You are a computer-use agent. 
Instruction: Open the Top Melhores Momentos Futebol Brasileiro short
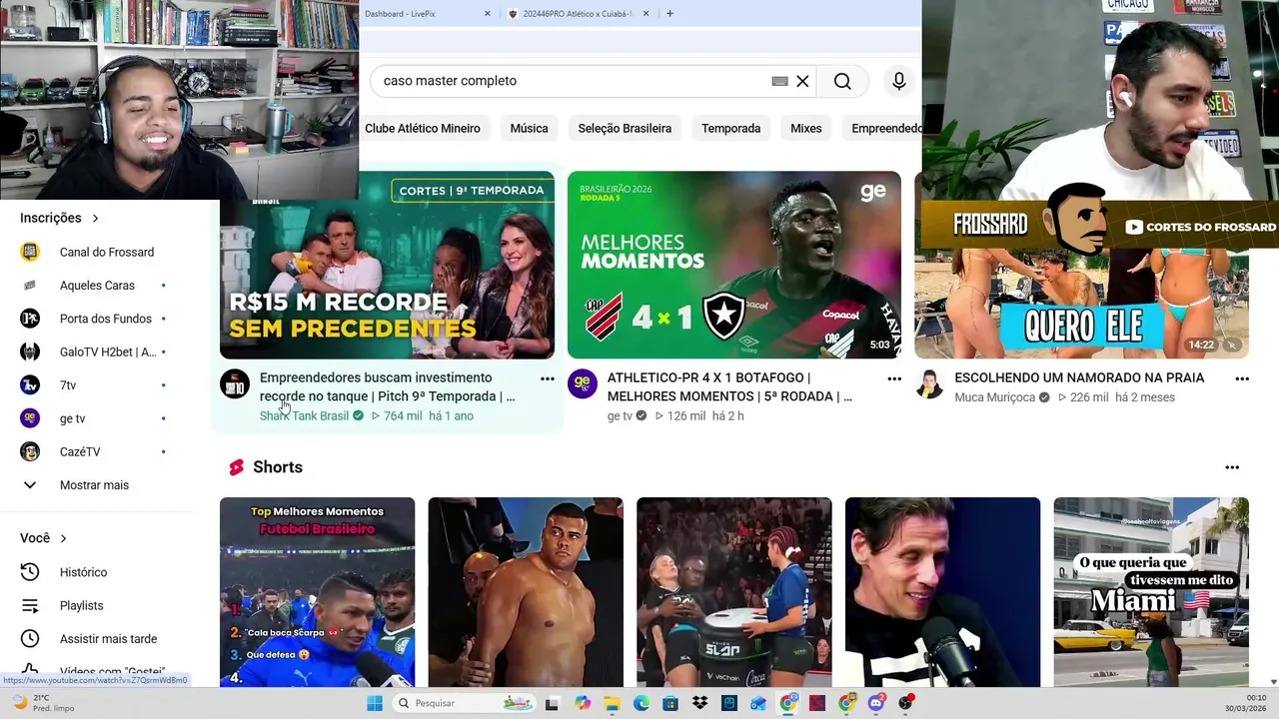click(x=317, y=591)
